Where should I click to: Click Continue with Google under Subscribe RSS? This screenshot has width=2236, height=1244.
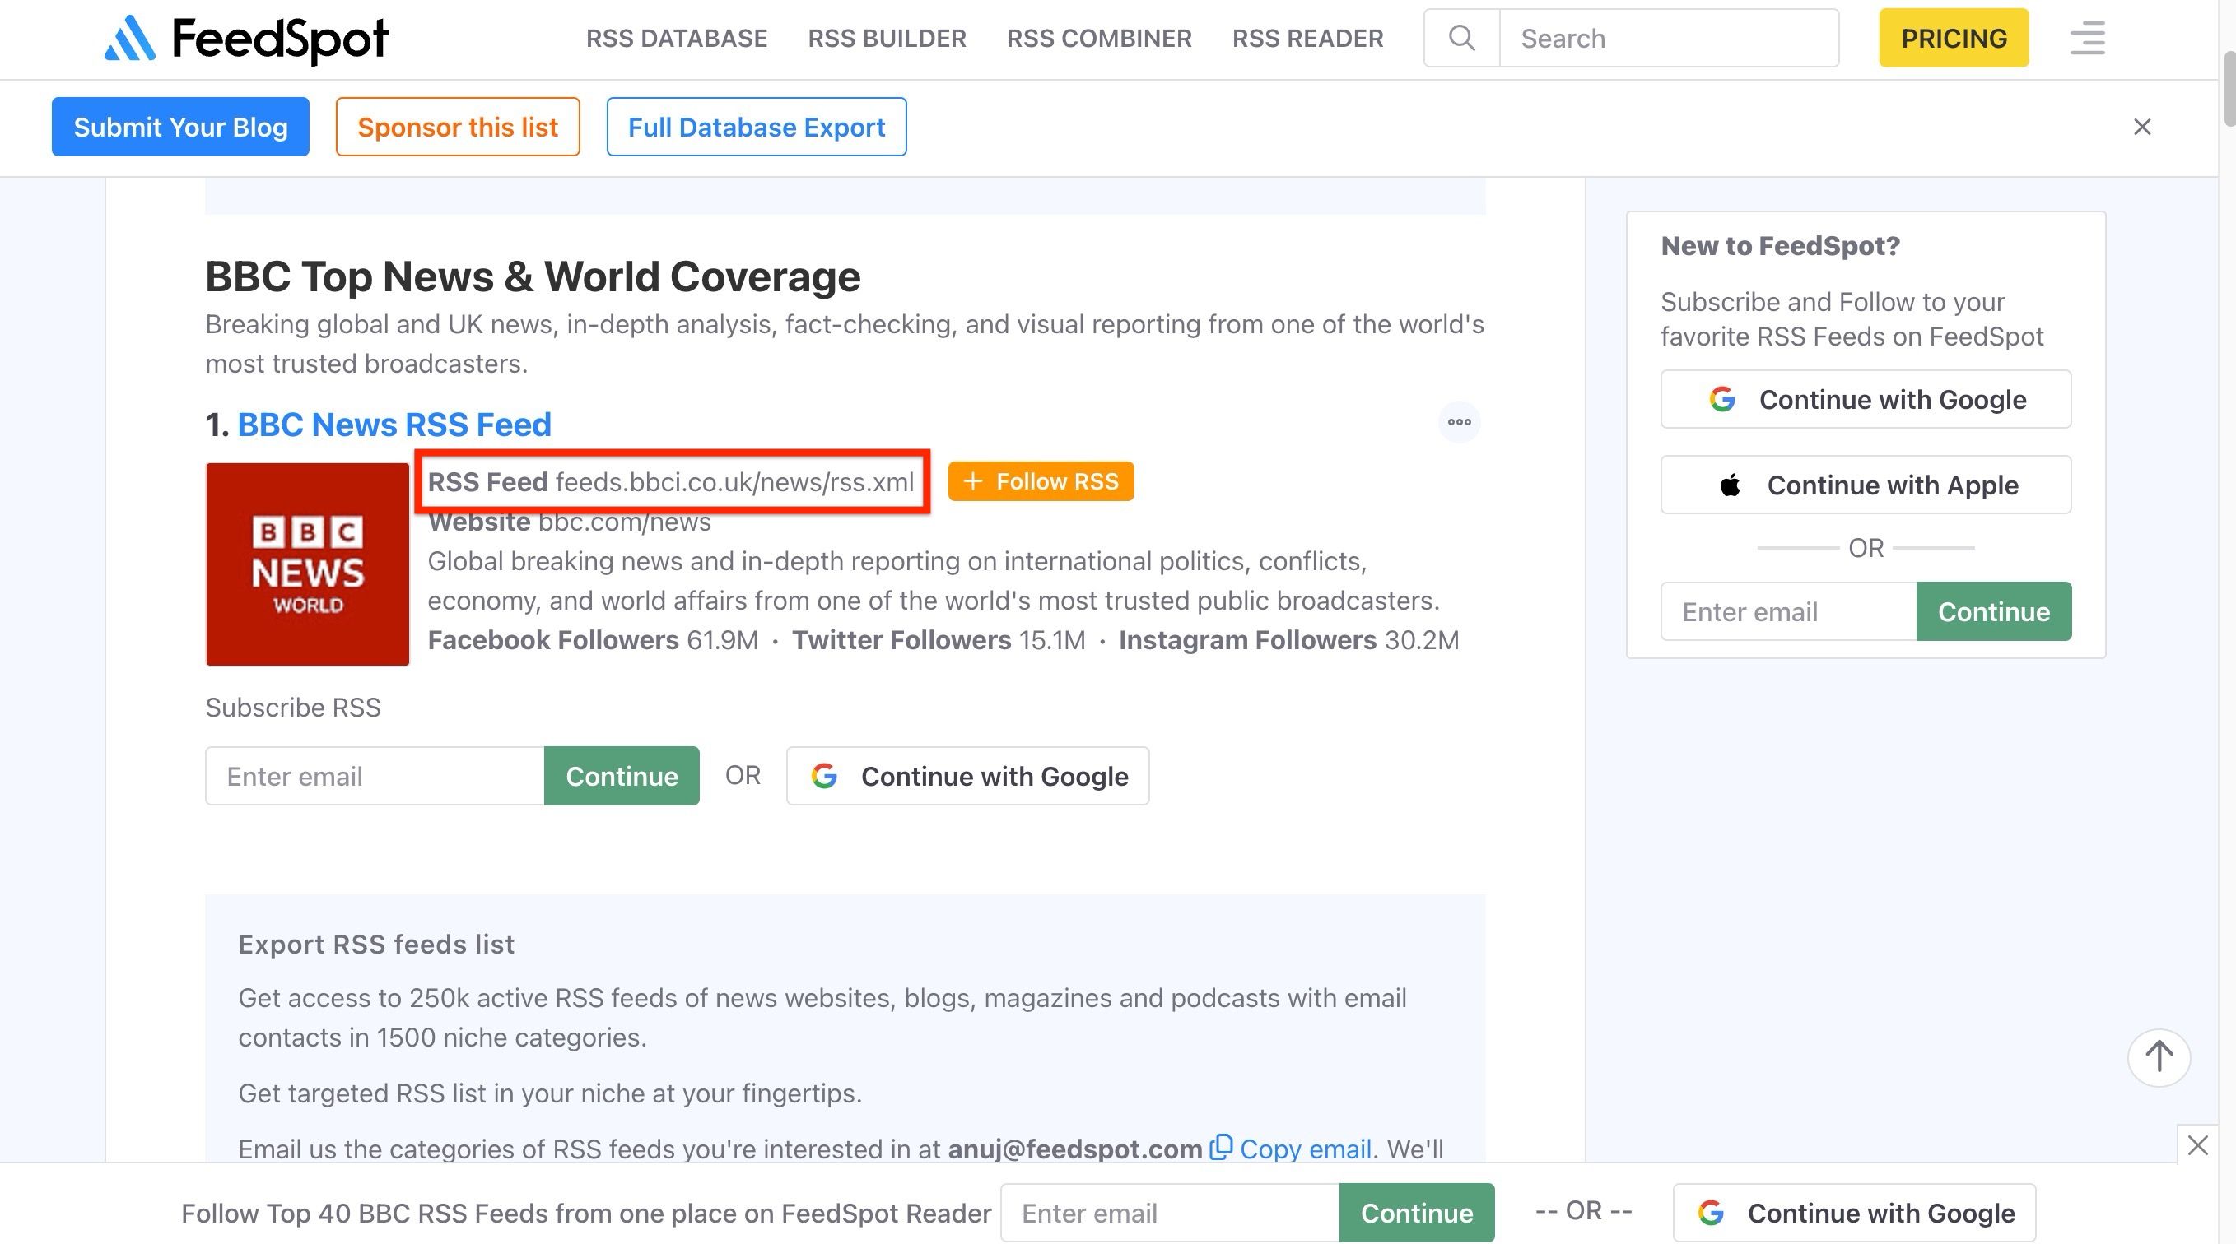[x=968, y=776]
